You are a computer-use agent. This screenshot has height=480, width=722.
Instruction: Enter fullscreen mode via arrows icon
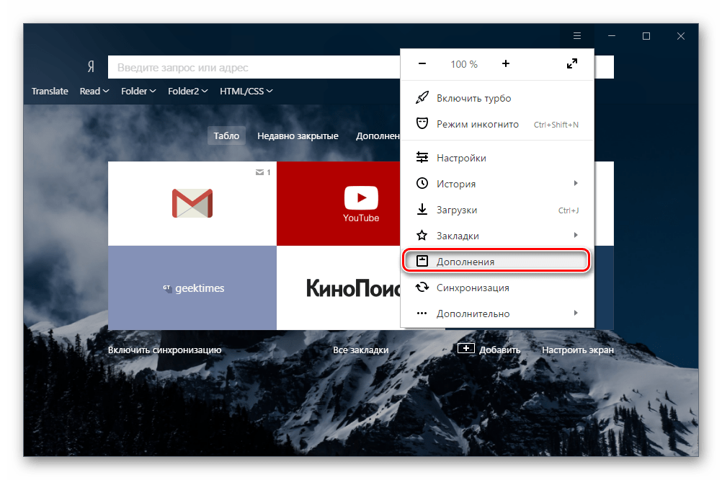(572, 63)
